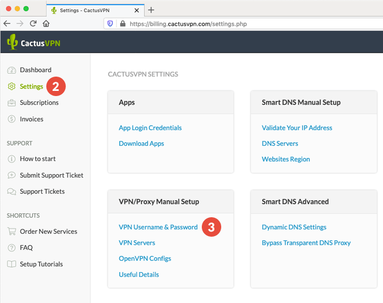Image resolution: width=383 pixels, height=303 pixels.
Task: Select Settings in the sidebar
Action: click(31, 86)
